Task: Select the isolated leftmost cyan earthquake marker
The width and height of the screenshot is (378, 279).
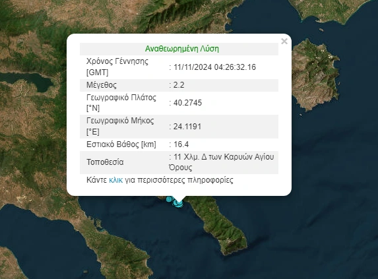Action: (170, 199)
